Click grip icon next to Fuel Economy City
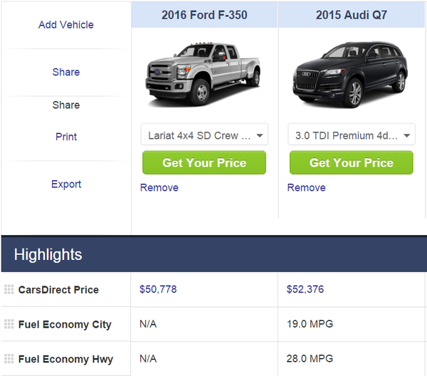This screenshot has width=427, height=376. 9,324
